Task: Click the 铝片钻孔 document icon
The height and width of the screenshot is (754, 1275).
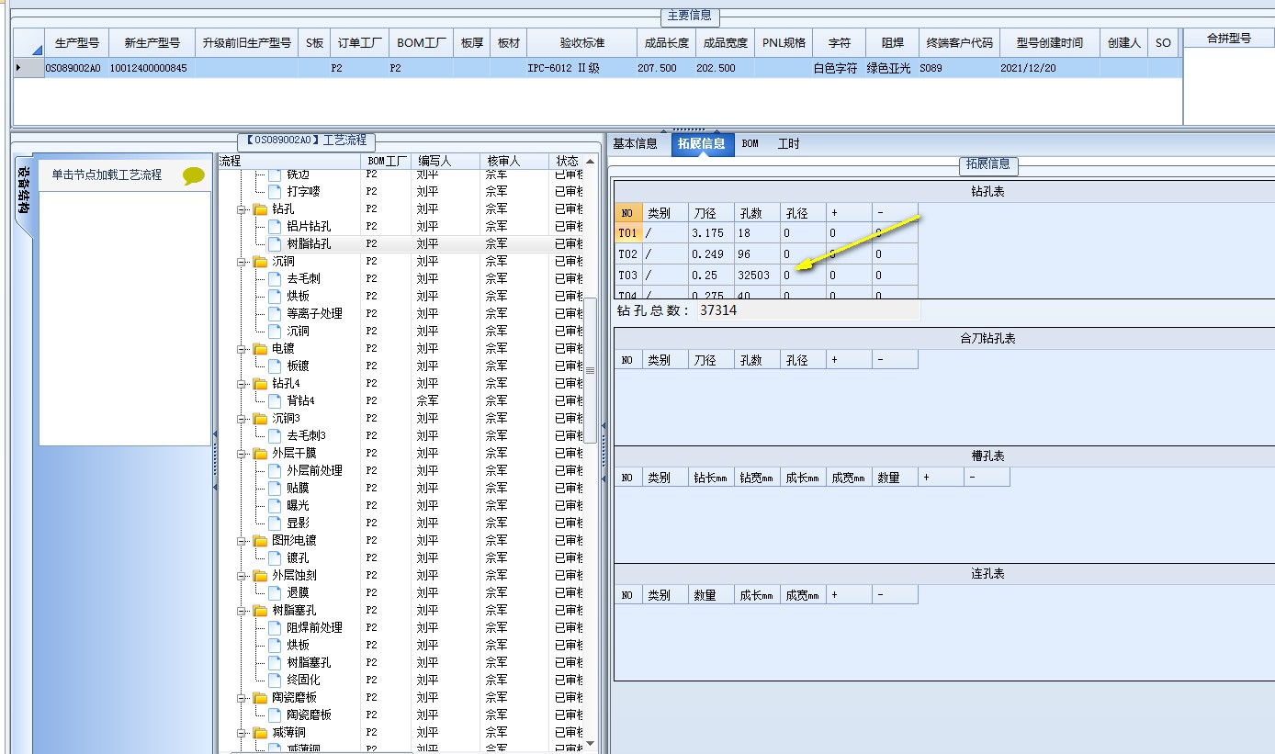Action: (275, 227)
